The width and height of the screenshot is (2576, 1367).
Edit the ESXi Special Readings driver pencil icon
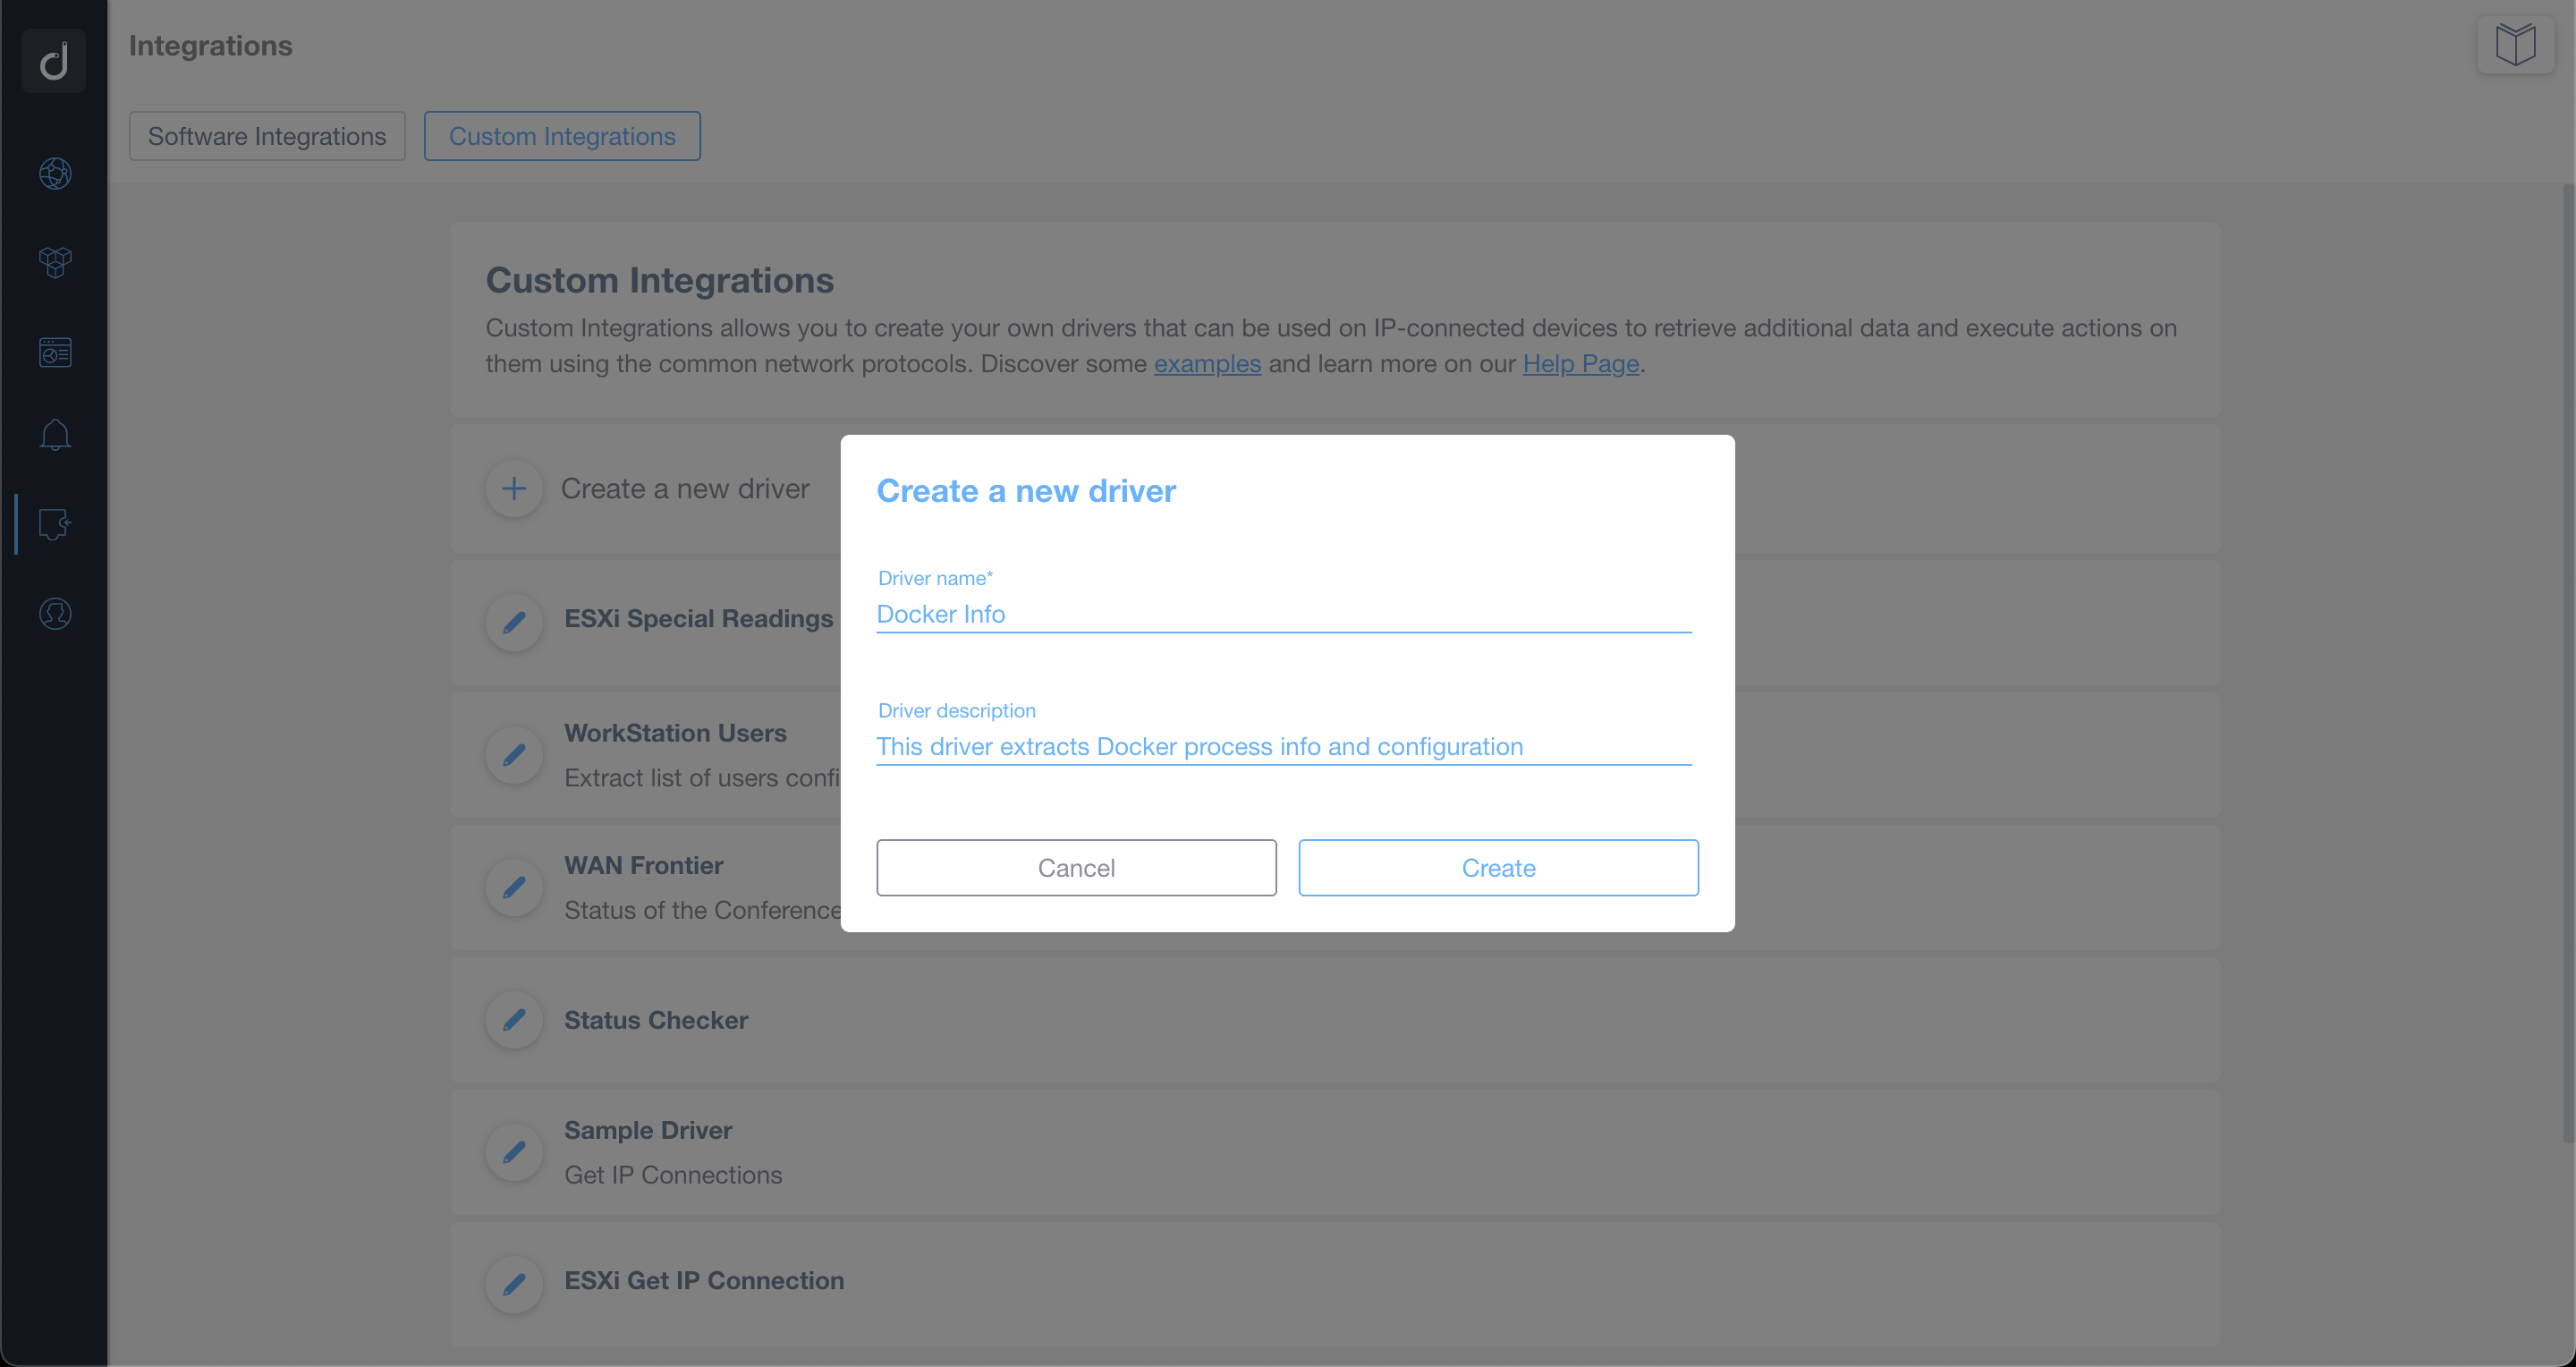point(514,622)
